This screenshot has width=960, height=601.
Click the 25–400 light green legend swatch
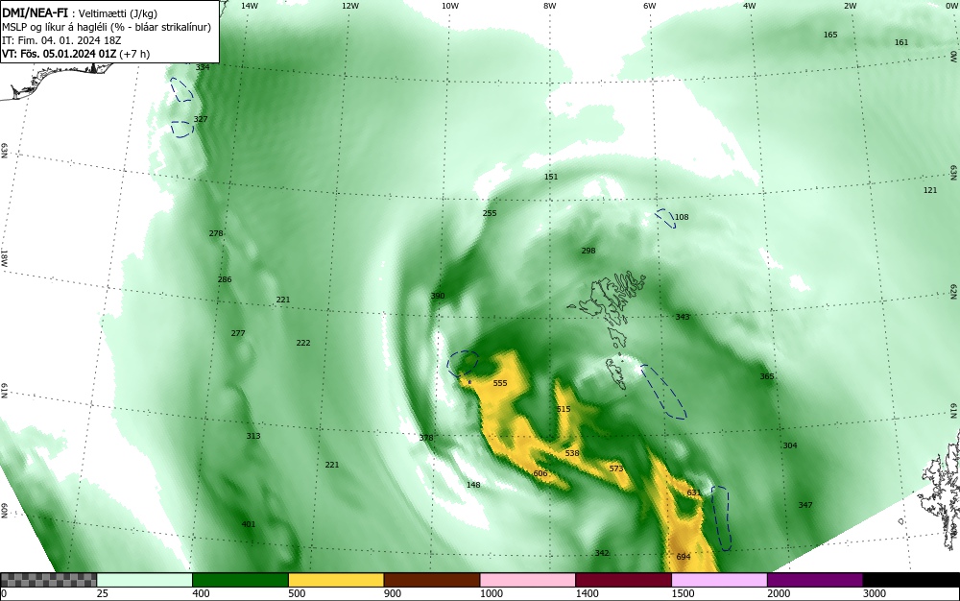145,580
